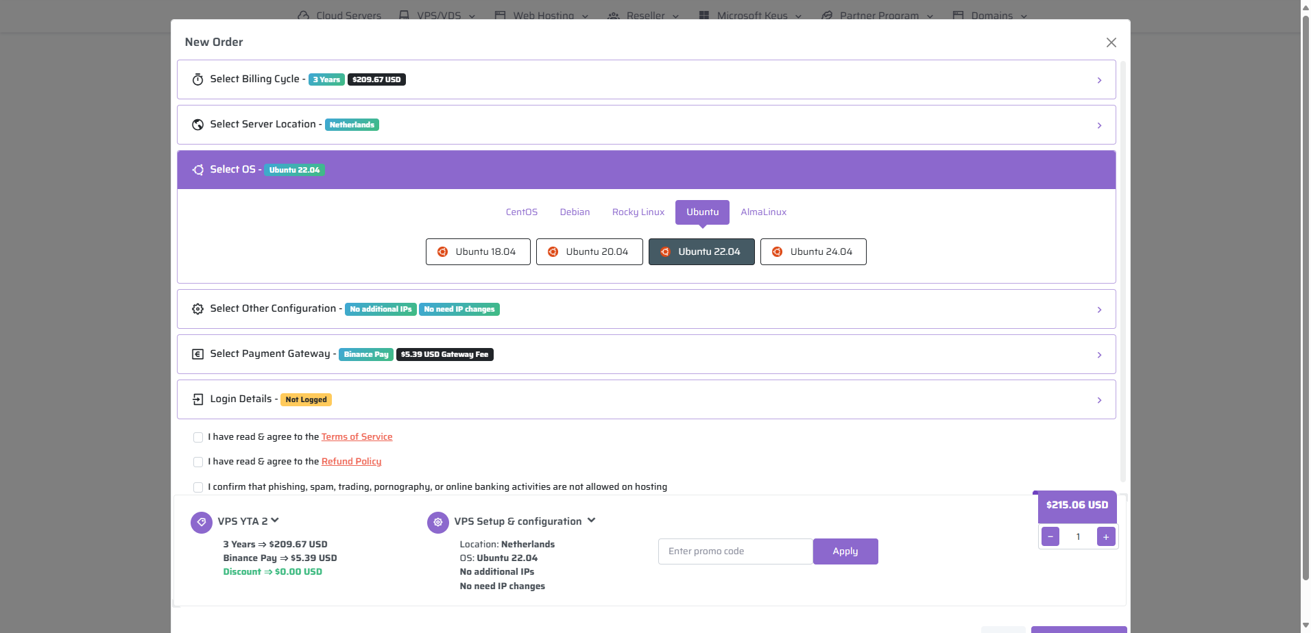The width and height of the screenshot is (1311, 633).
Task: Agree to the Terms of Service checkbox
Action: (198, 437)
